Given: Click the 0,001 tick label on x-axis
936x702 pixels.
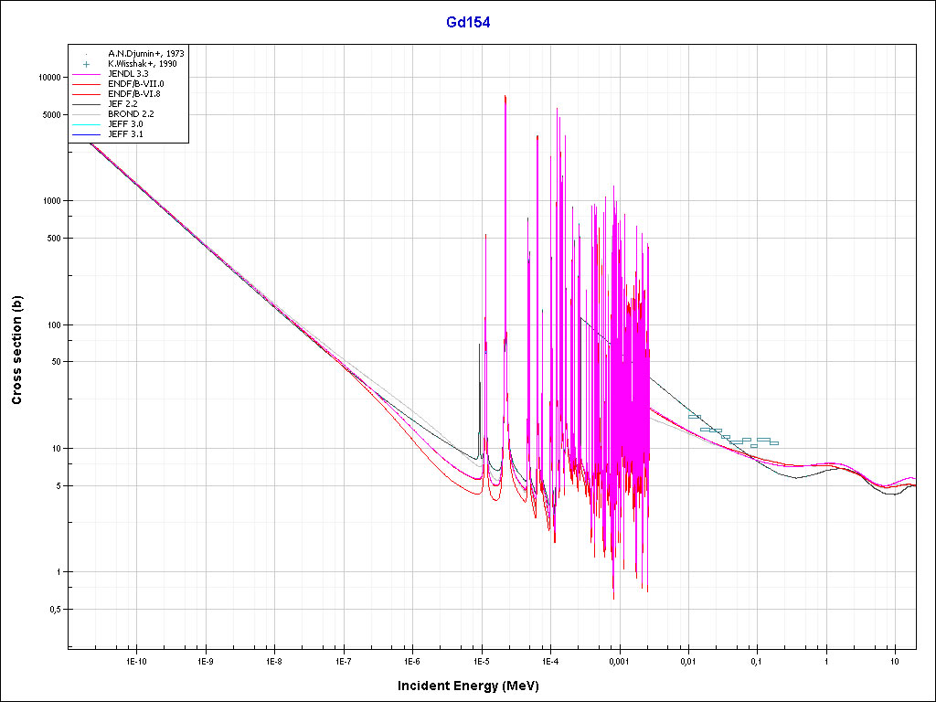Looking at the screenshot, I should coord(619,660).
